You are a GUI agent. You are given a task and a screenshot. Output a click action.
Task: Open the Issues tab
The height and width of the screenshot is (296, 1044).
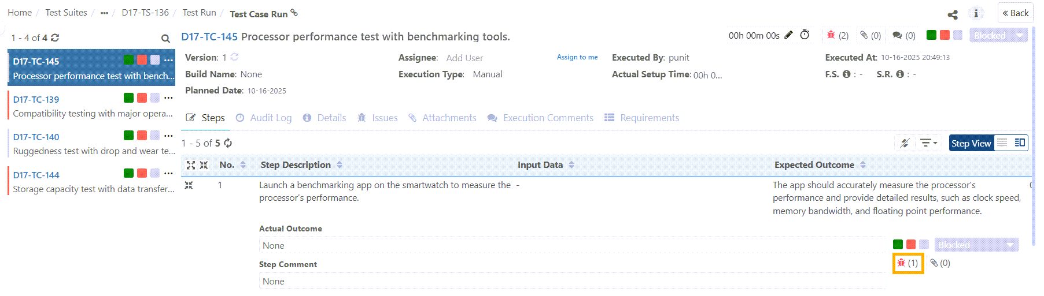coord(378,118)
